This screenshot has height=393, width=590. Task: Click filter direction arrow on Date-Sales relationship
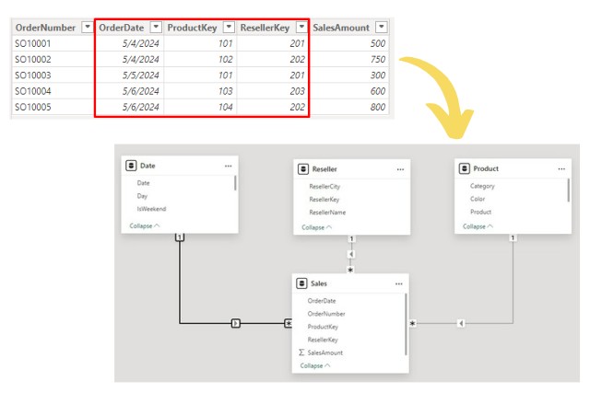(236, 323)
